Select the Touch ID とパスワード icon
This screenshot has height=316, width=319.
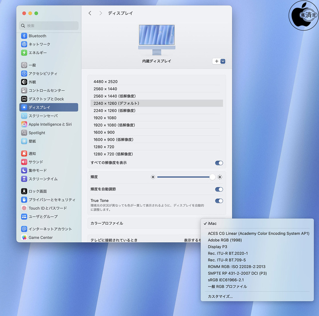[x=24, y=208]
